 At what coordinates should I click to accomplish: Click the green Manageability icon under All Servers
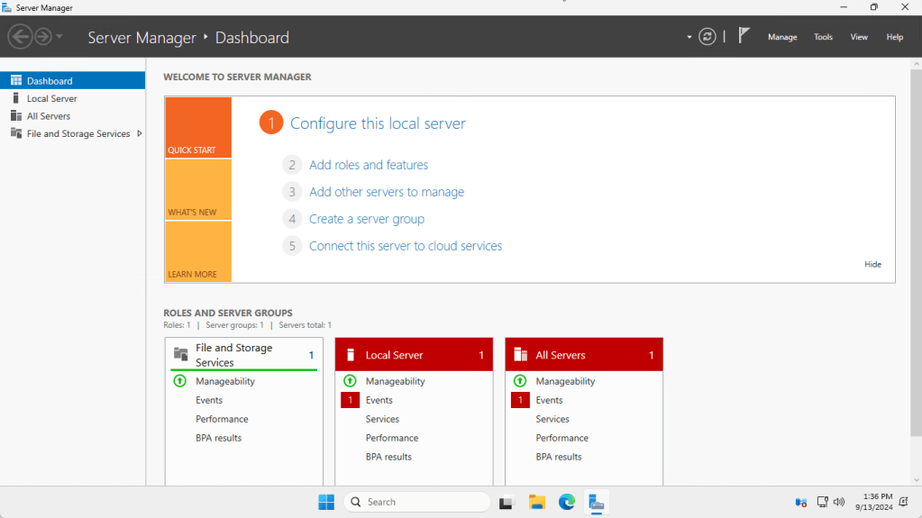[520, 381]
